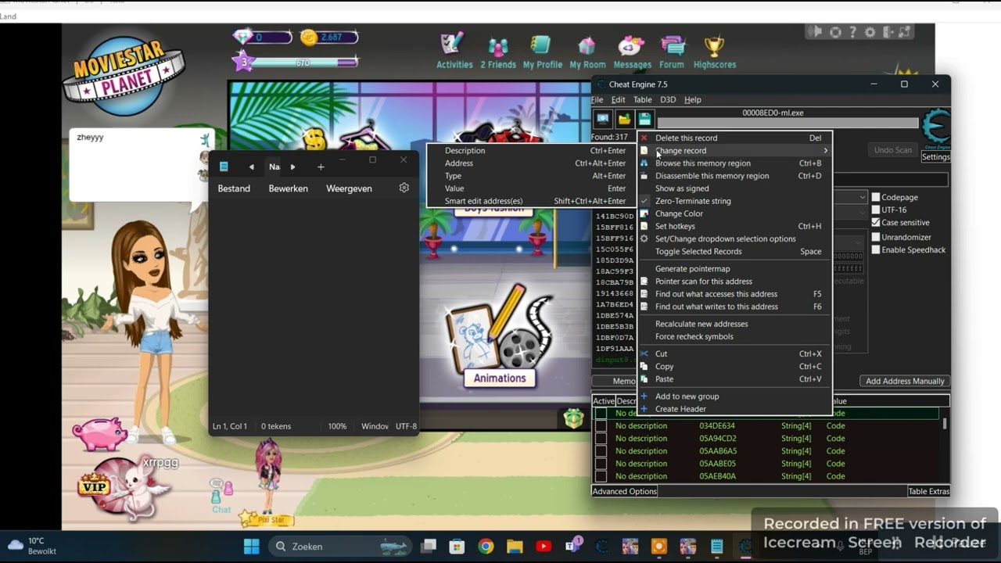Image resolution: width=1001 pixels, height=563 pixels.
Task: Open Notepad Weergeven menu
Action: [x=349, y=188]
